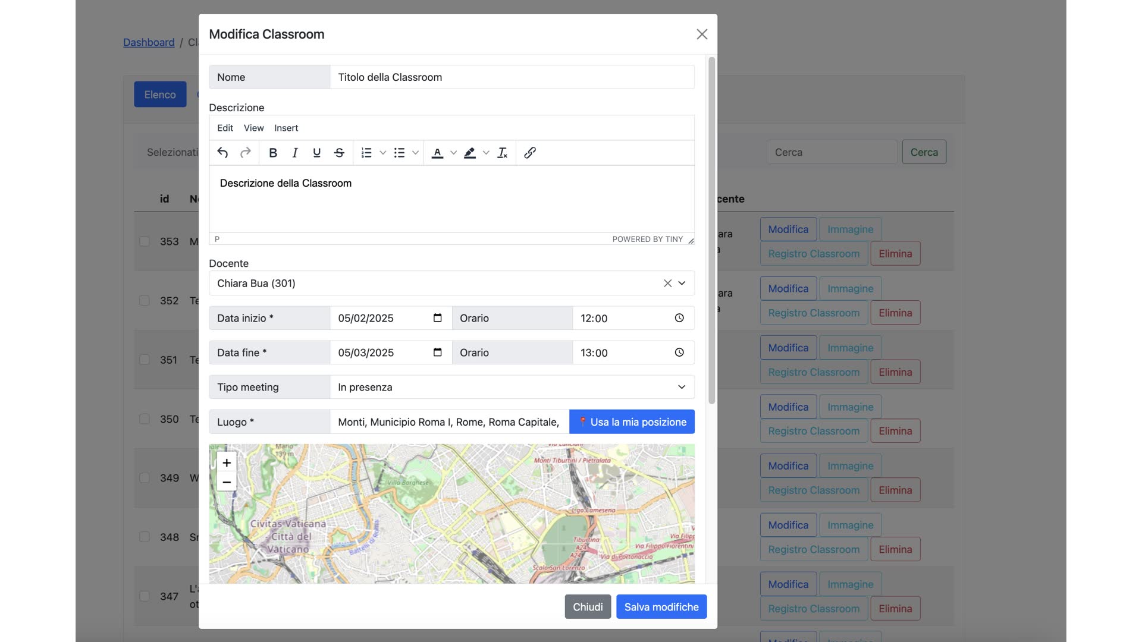Toggle bold formatting in description editor
1142x642 pixels.
[x=273, y=153]
